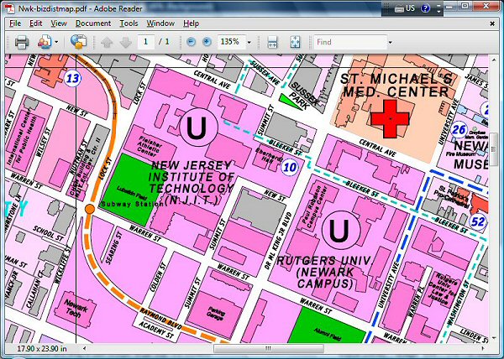This screenshot has width=504, height=359.
Task: Click the Lubetkin Field label
Action: click(x=132, y=192)
